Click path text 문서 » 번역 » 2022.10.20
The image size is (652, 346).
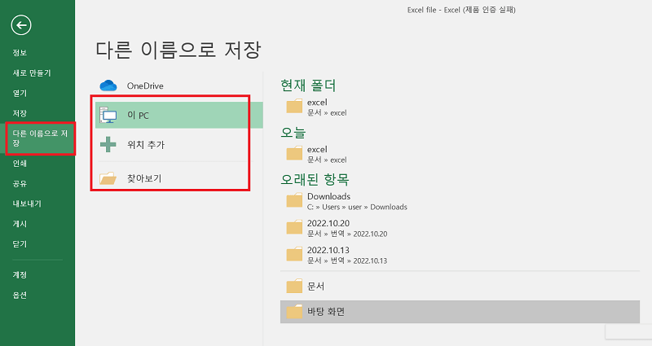point(347,234)
